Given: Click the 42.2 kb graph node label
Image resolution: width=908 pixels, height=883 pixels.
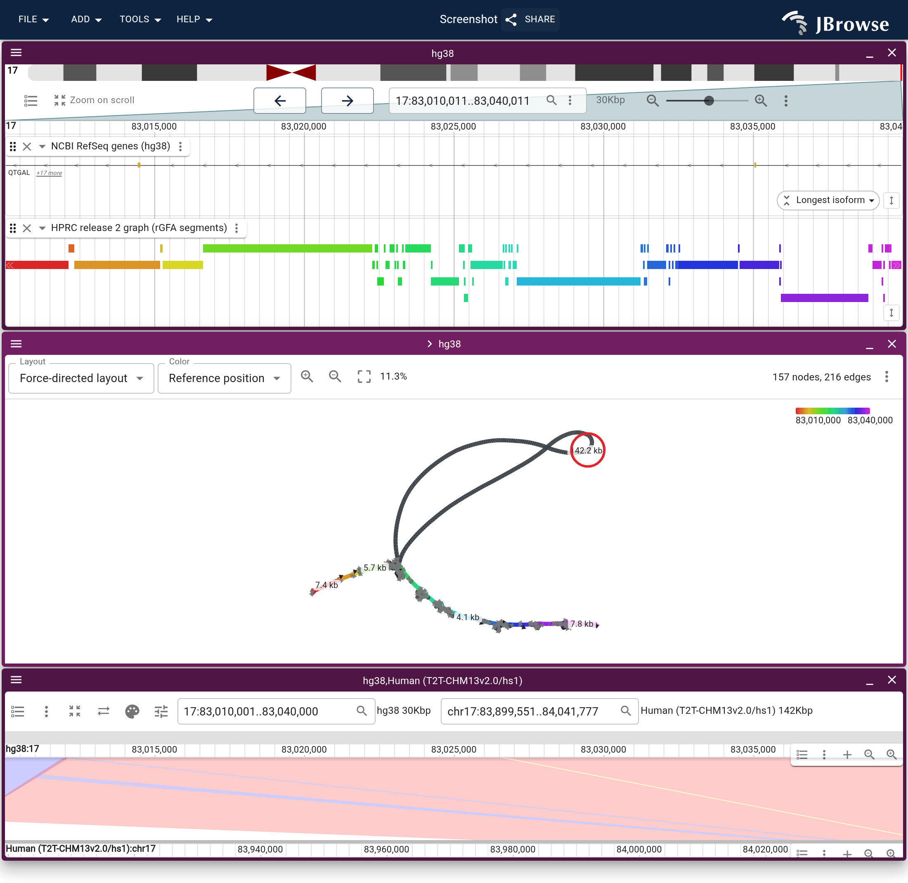Looking at the screenshot, I should [588, 450].
